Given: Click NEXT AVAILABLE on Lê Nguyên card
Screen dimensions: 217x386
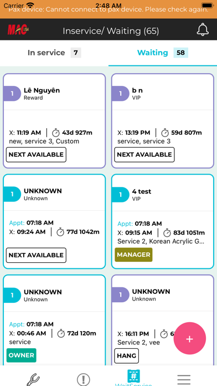Looking at the screenshot, I should pyautogui.click(x=36, y=155).
